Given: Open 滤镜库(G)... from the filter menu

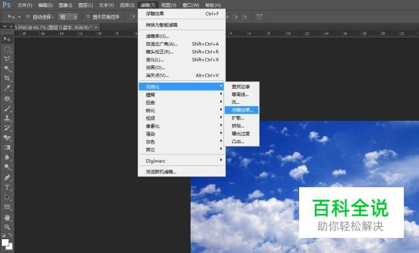Looking at the screenshot, I should point(182,36).
